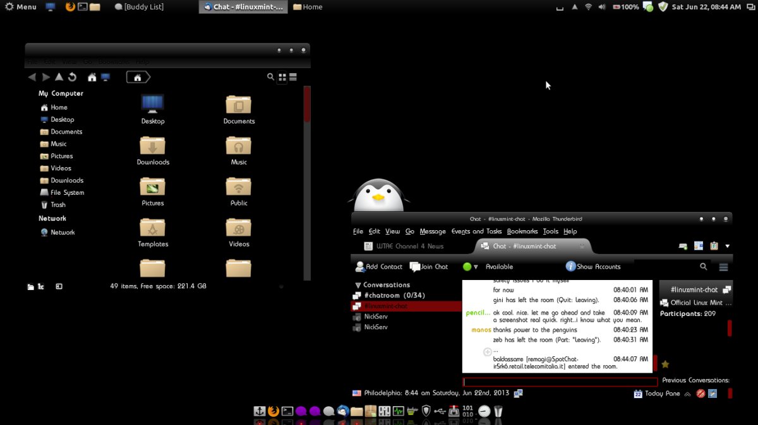Hide the file manager sidebar

59,286
